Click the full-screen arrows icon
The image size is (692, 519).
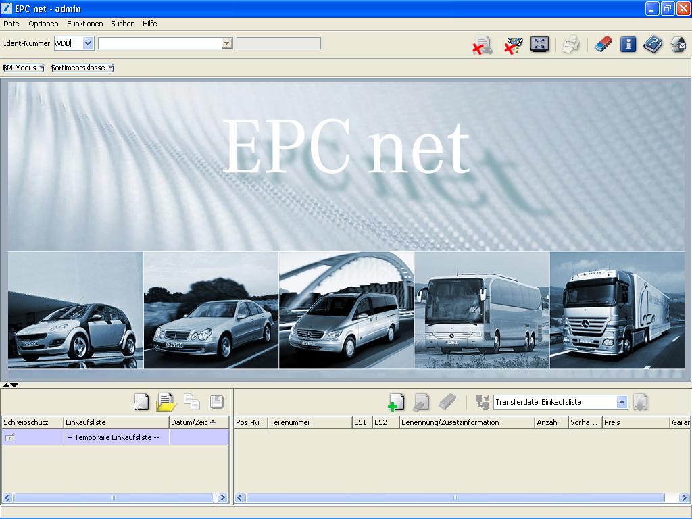point(539,44)
